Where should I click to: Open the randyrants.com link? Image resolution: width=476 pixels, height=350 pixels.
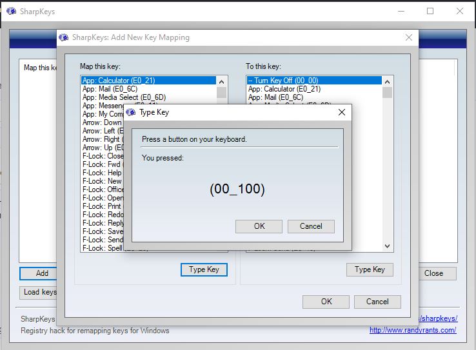(x=413, y=330)
